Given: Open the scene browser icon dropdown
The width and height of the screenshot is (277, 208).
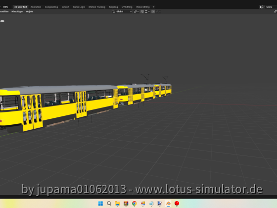Looking at the screenshot, I should (x=262, y=7).
